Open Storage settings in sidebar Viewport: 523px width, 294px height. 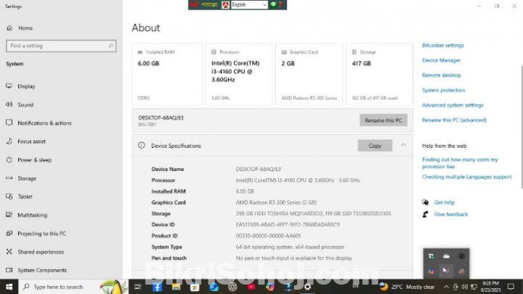coord(27,178)
